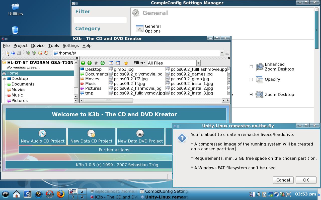Click the volume speaker tray icon
Image resolution: width=321 pixels, height=200 pixels.
tap(258, 194)
